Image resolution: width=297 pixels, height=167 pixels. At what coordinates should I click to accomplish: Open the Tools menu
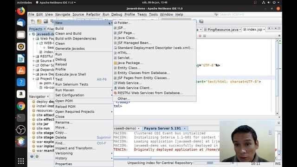(153, 14)
